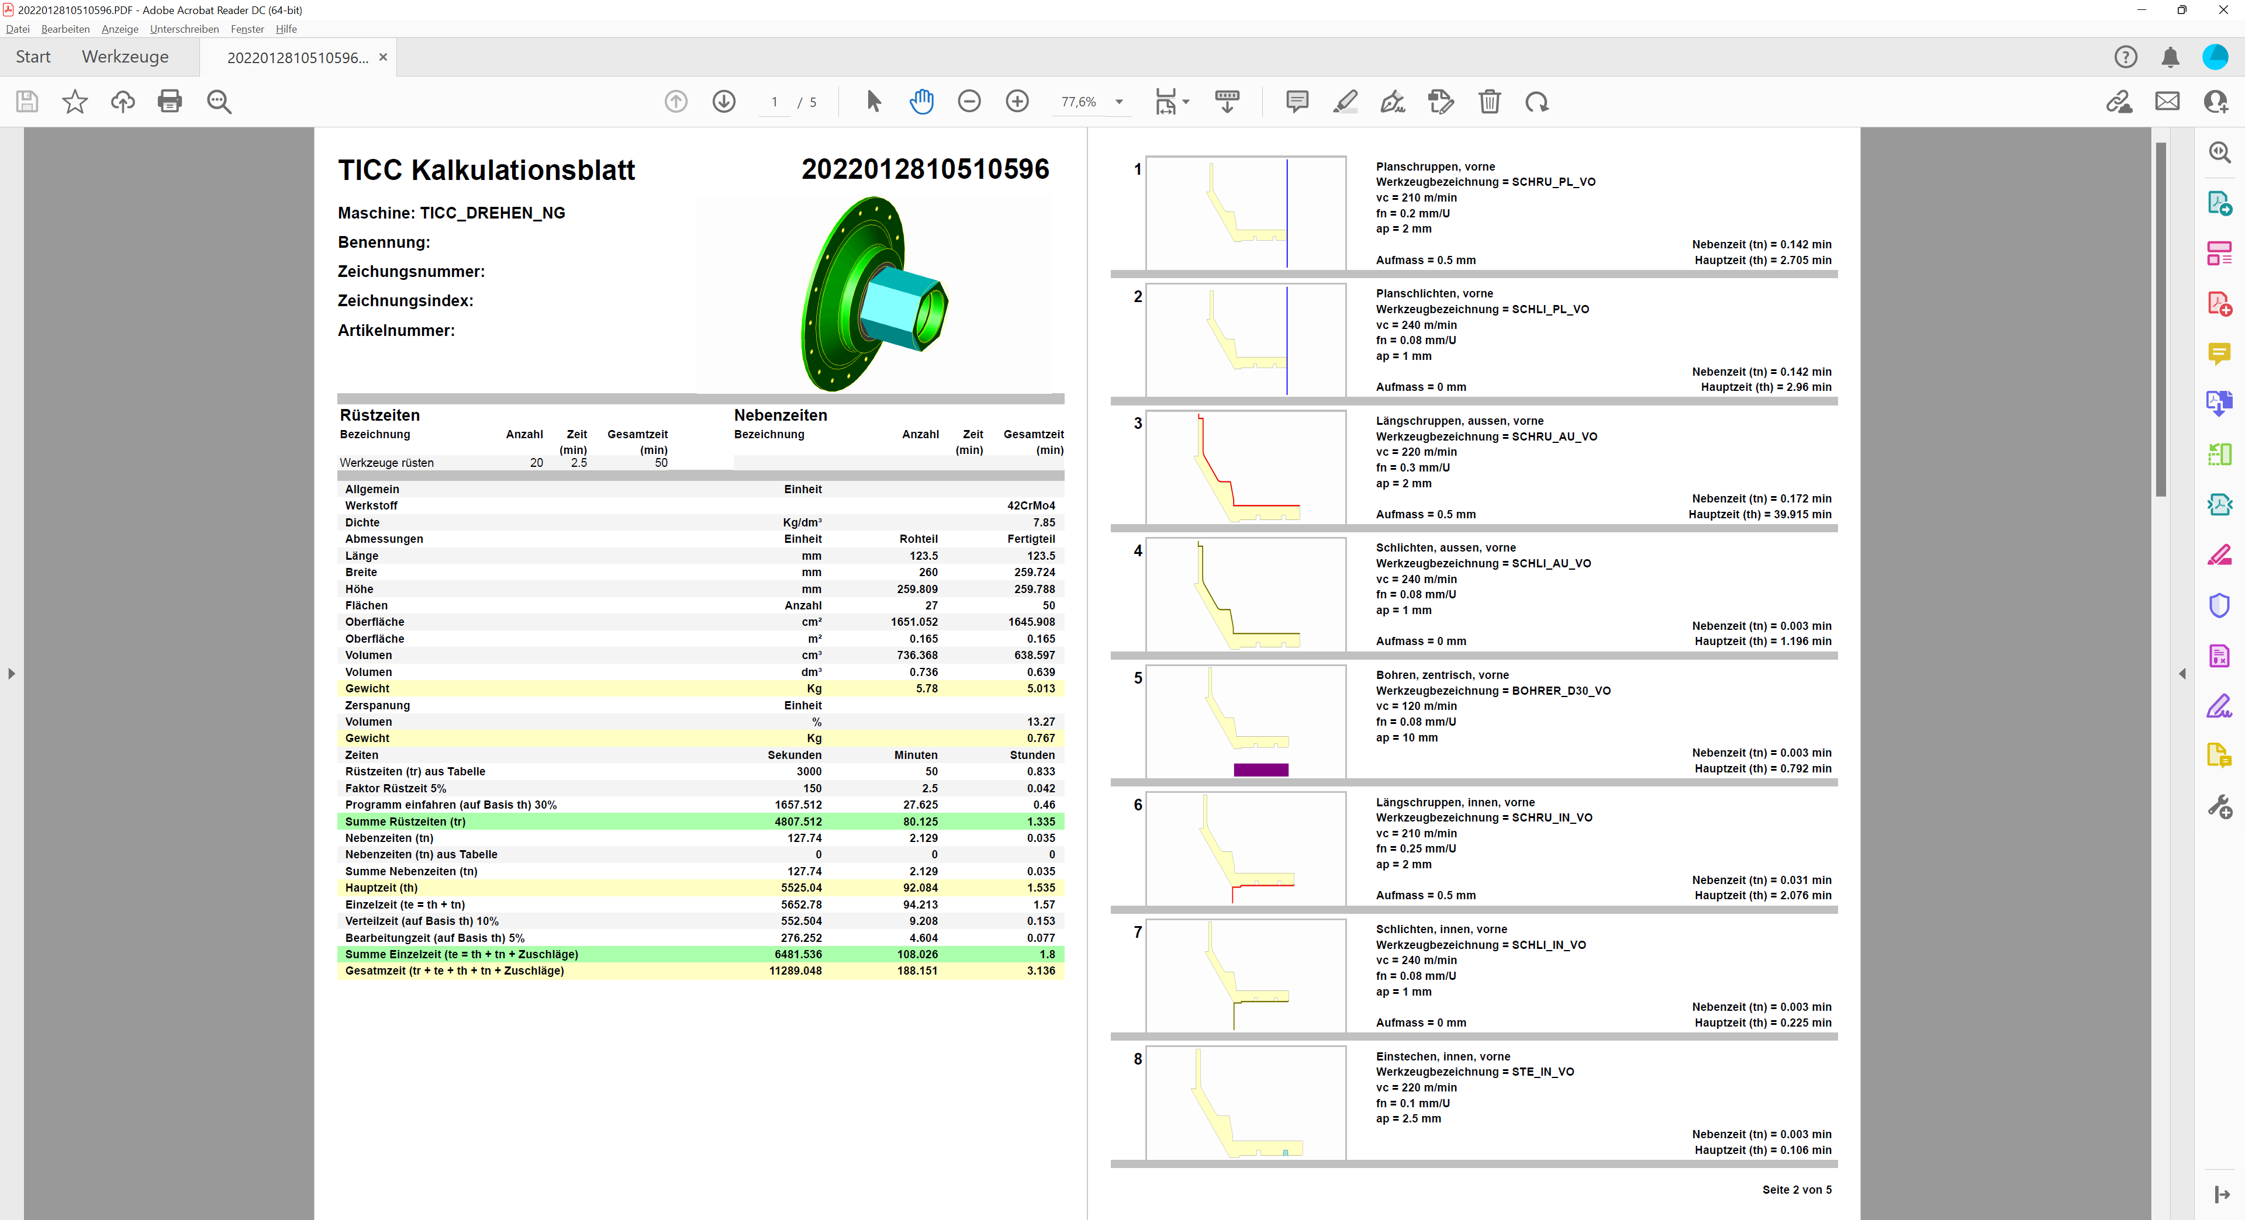Click the vertical document scrollbar
Viewport: 2245px width, 1220px height.
[x=2160, y=318]
